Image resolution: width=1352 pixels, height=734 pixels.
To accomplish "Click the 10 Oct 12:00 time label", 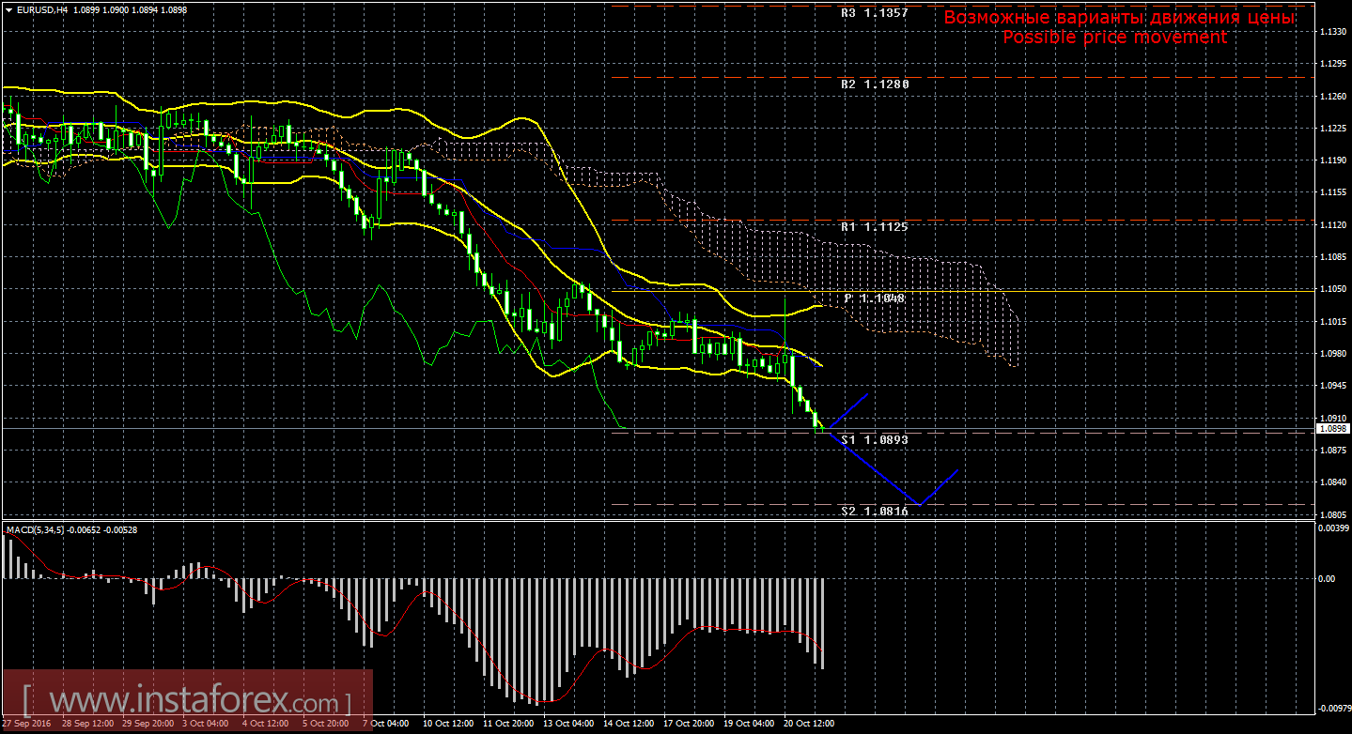I will click(x=448, y=724).
